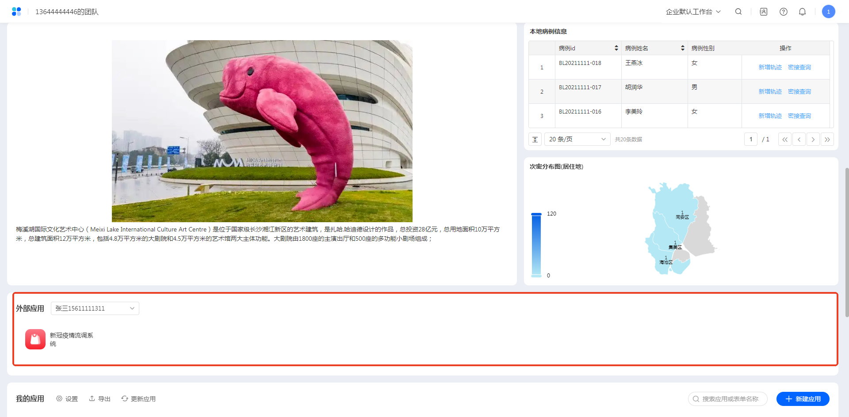Expand the 企业默认工作台 workspace dropdown
Viewport: 849px width, 417px height.
693,12
